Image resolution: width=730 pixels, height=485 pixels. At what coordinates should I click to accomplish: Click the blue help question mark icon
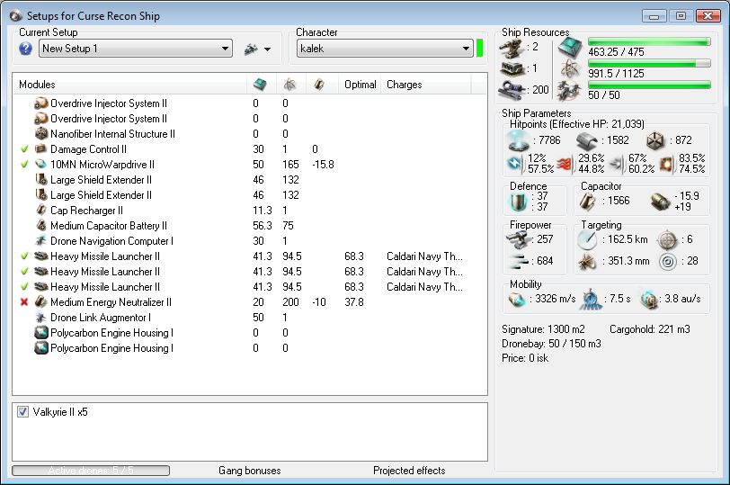coord(25,49)
